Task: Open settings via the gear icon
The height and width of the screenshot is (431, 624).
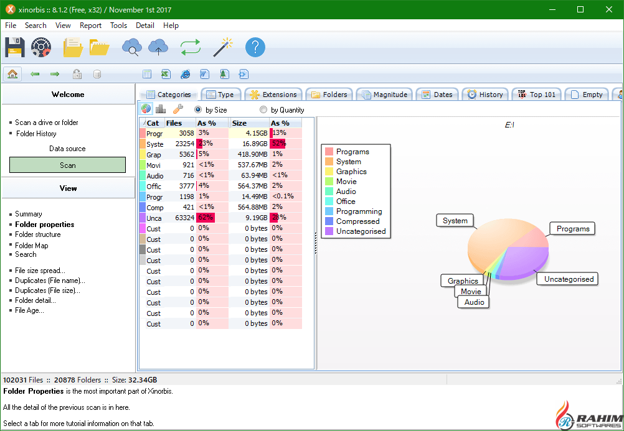Action: pos(41,47)
